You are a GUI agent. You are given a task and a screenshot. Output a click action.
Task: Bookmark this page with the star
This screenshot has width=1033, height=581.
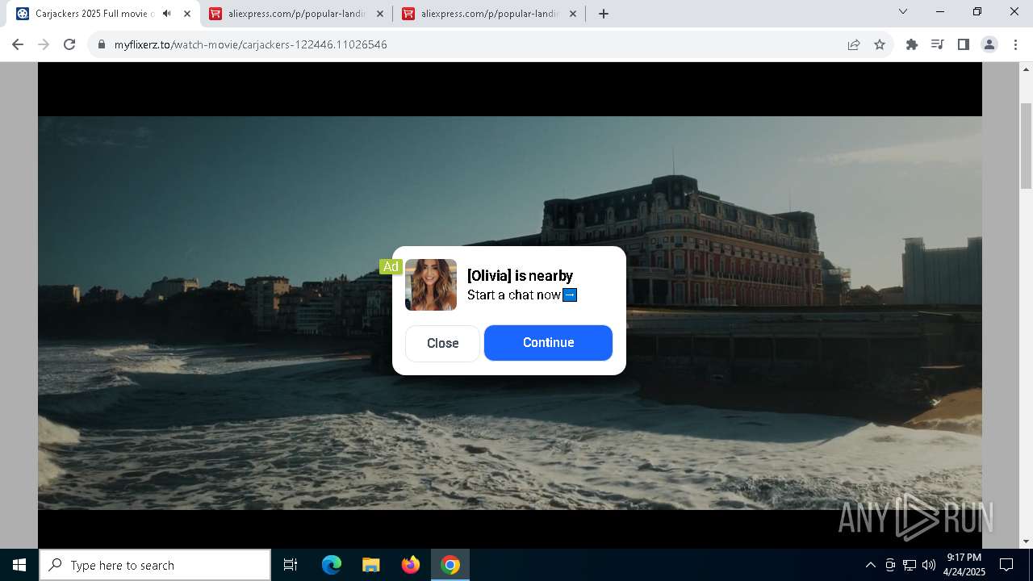880,44
